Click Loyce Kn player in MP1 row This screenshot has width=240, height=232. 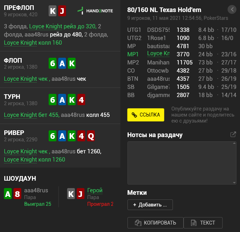pyautogui.click(x=158, y=53)
